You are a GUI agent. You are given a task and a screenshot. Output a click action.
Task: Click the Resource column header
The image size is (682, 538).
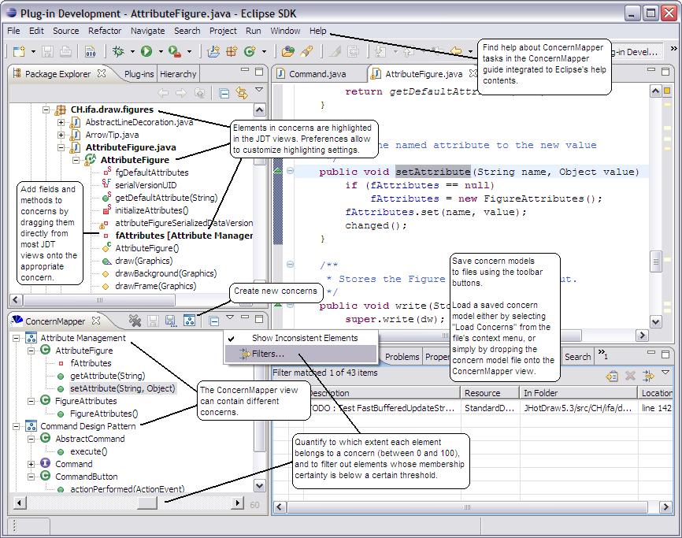pos(490,393)
